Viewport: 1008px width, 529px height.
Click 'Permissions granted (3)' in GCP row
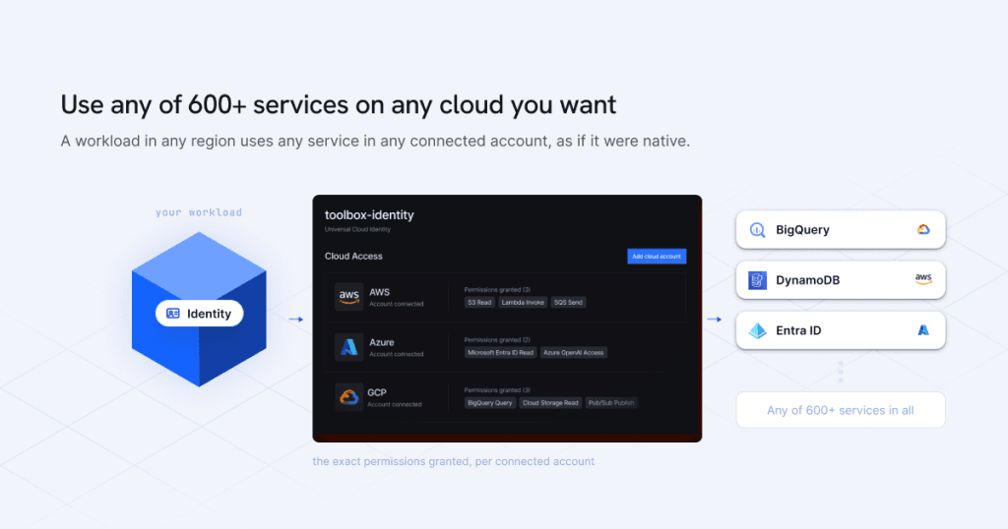pyautogui.click(x=497, y=389)
